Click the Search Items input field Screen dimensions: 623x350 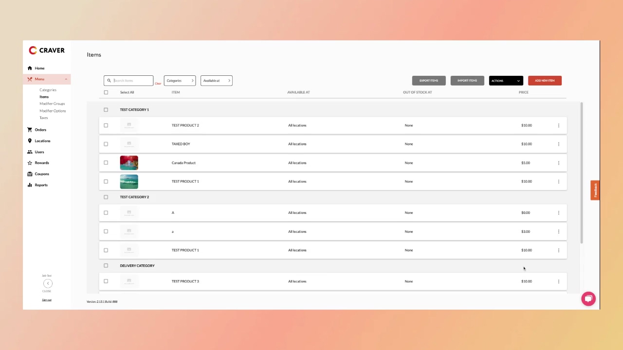click(x=128, y=81)
